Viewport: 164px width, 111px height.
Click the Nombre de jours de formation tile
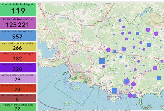tap(18, 67)
